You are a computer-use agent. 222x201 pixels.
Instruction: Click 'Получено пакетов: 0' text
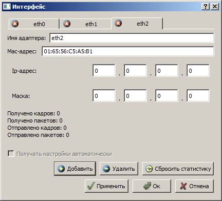pos(35,120)
